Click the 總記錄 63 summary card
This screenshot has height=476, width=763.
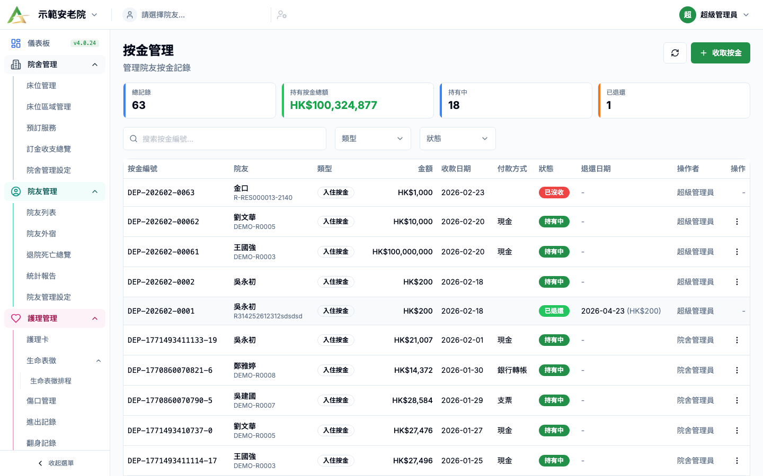click(200, 100)
